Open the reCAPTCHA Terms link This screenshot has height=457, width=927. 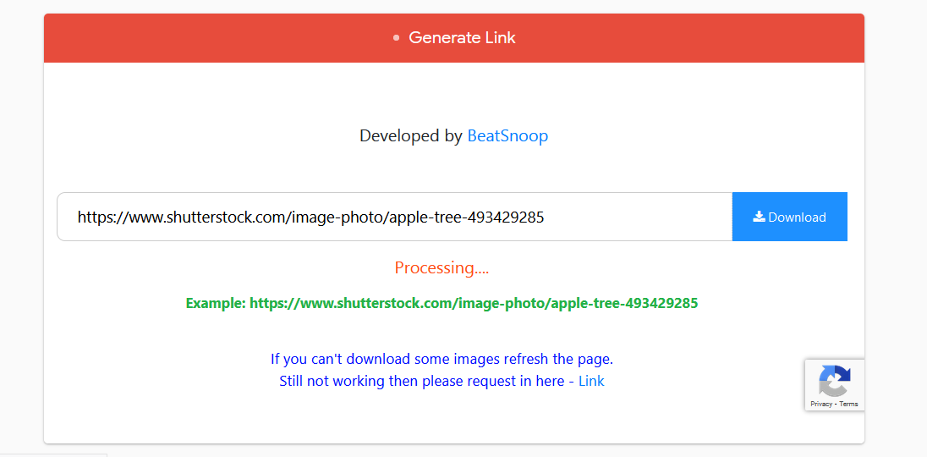click(x=848, y=405)
